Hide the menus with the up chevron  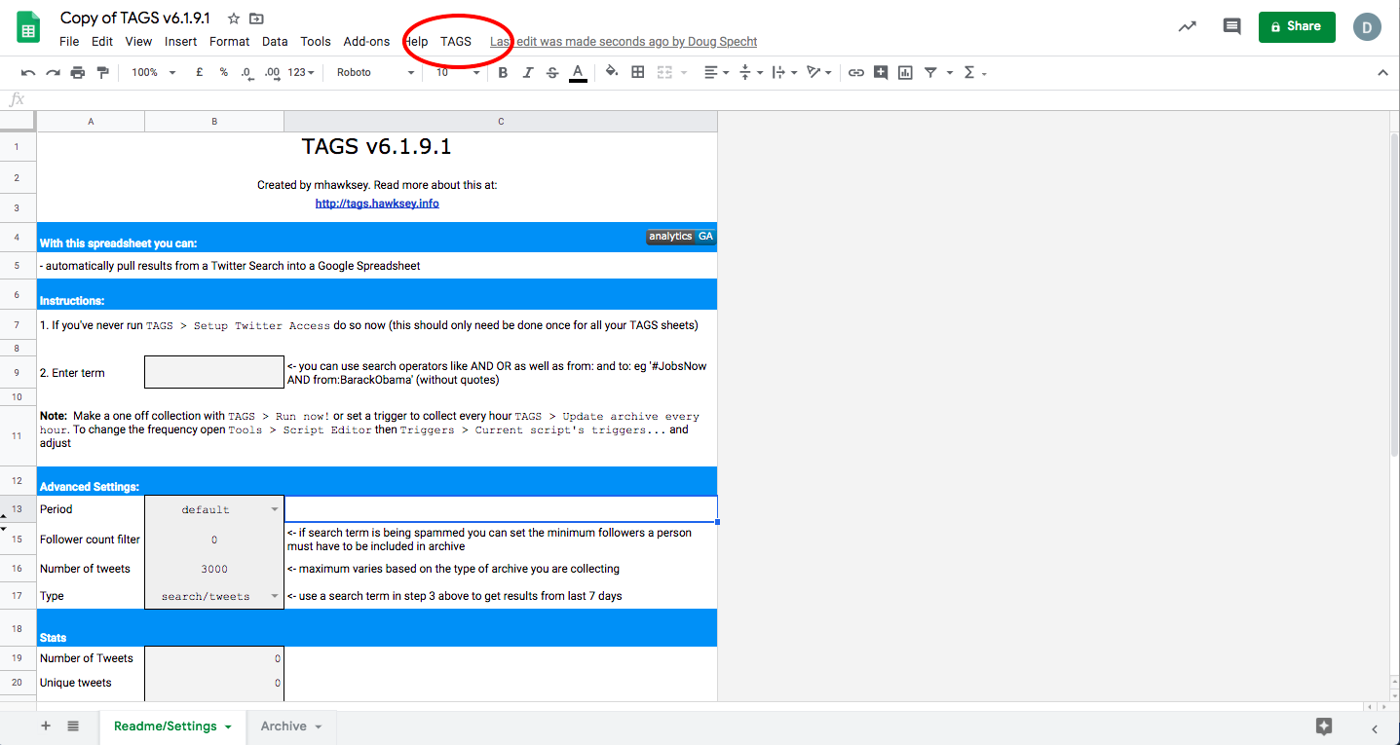(x=1382, y=73)
